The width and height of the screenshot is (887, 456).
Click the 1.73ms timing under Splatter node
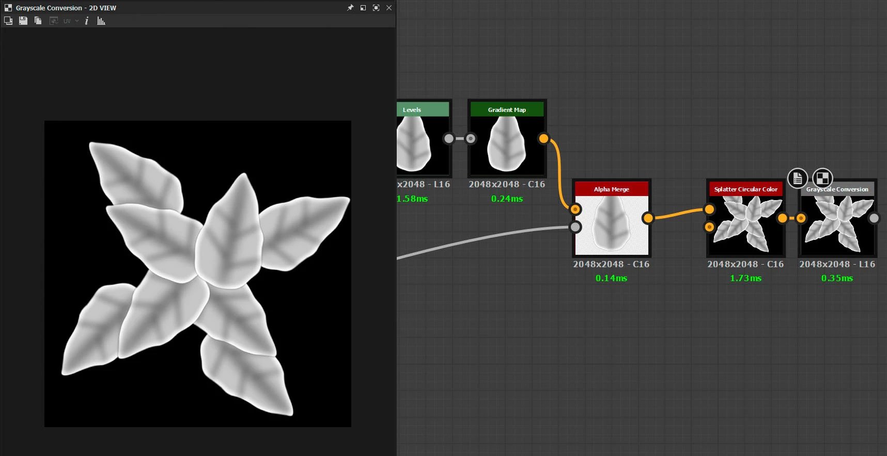(745, 278)
